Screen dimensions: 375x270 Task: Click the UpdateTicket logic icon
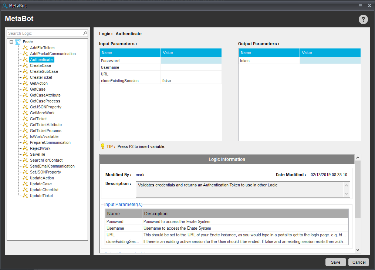tap(26, 196)
